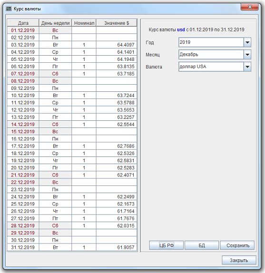Click the 28.12.2019 Saturday date cell
The width and height of the screenshot is (265, 273).
point(23,225)
